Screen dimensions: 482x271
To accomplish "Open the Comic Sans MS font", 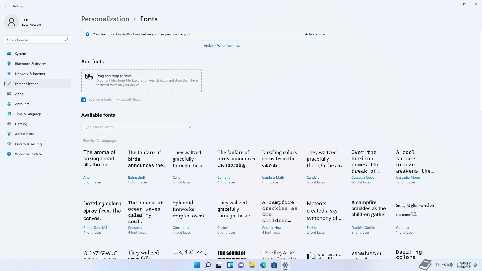I will (102, 217).
